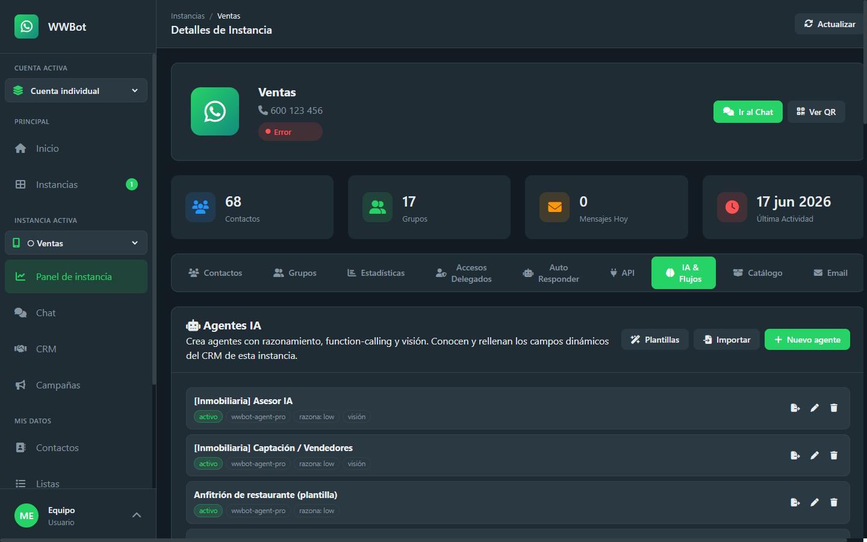
Task: Click the Nuevo agente button
Action: coord(807,340)
